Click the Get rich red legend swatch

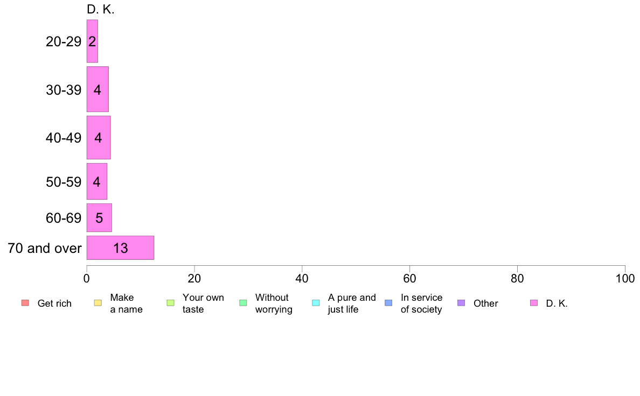(25, 302)
